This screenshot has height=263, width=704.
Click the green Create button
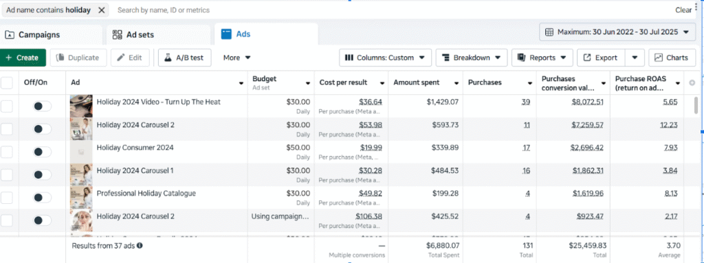(23, 58)
